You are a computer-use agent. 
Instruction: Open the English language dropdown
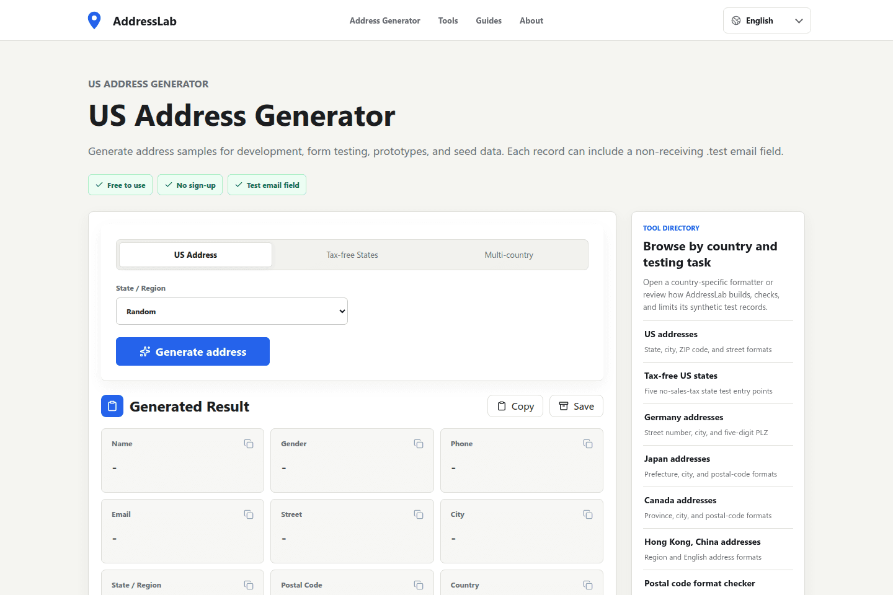tap(766, 20)
